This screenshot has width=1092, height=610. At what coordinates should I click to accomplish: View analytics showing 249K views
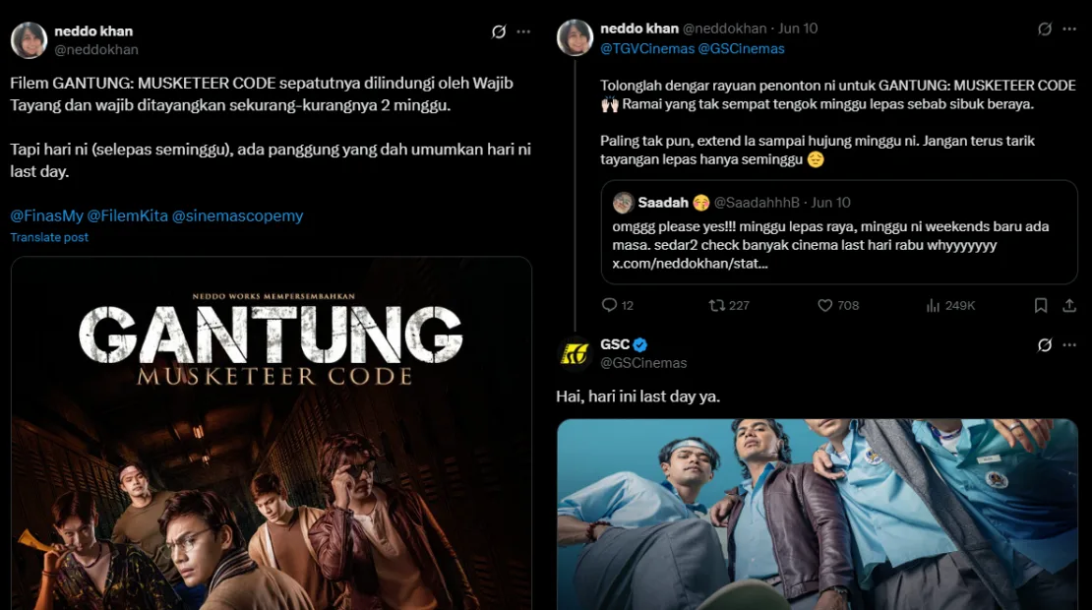[x=950, y=305]
